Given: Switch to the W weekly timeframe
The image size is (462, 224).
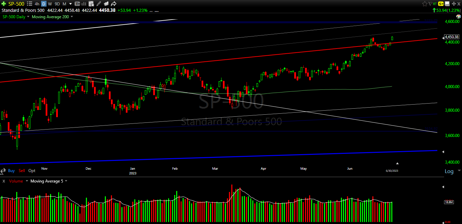Looking at the screenshot, I should click(50, 4).
